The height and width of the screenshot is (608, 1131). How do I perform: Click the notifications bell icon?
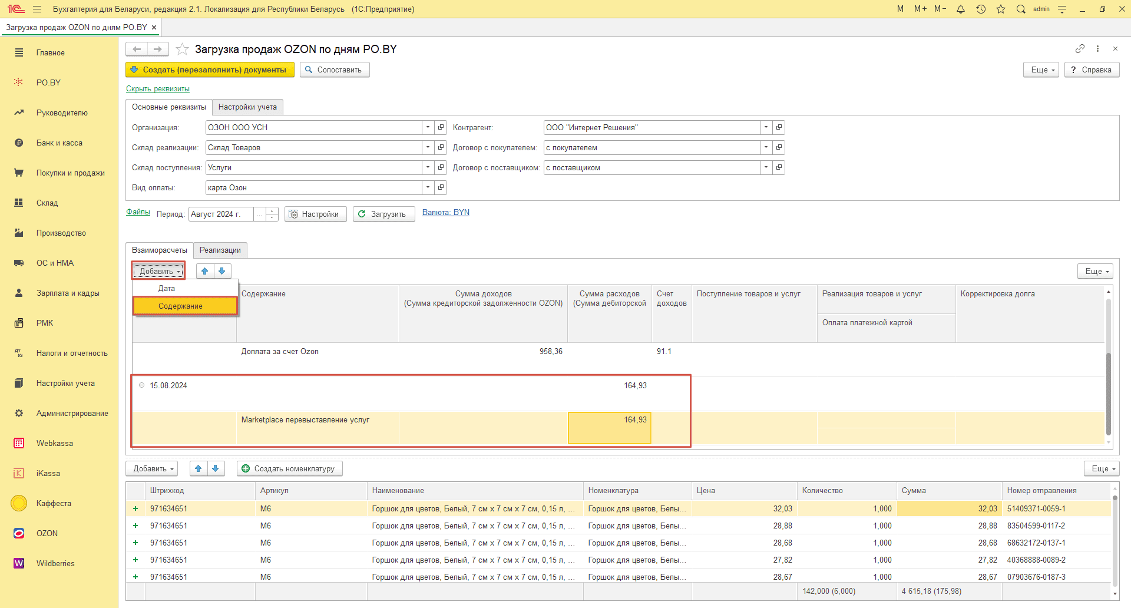coord(961,9)
